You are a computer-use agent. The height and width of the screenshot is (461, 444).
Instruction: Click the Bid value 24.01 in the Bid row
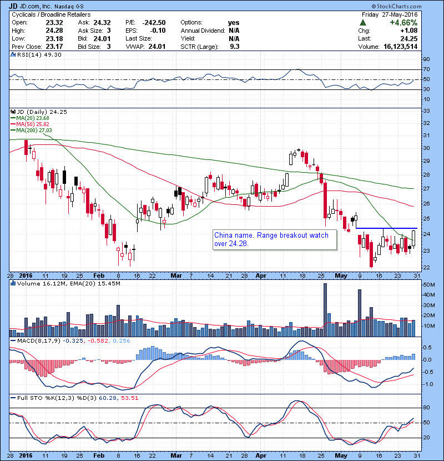pos(102,38)
